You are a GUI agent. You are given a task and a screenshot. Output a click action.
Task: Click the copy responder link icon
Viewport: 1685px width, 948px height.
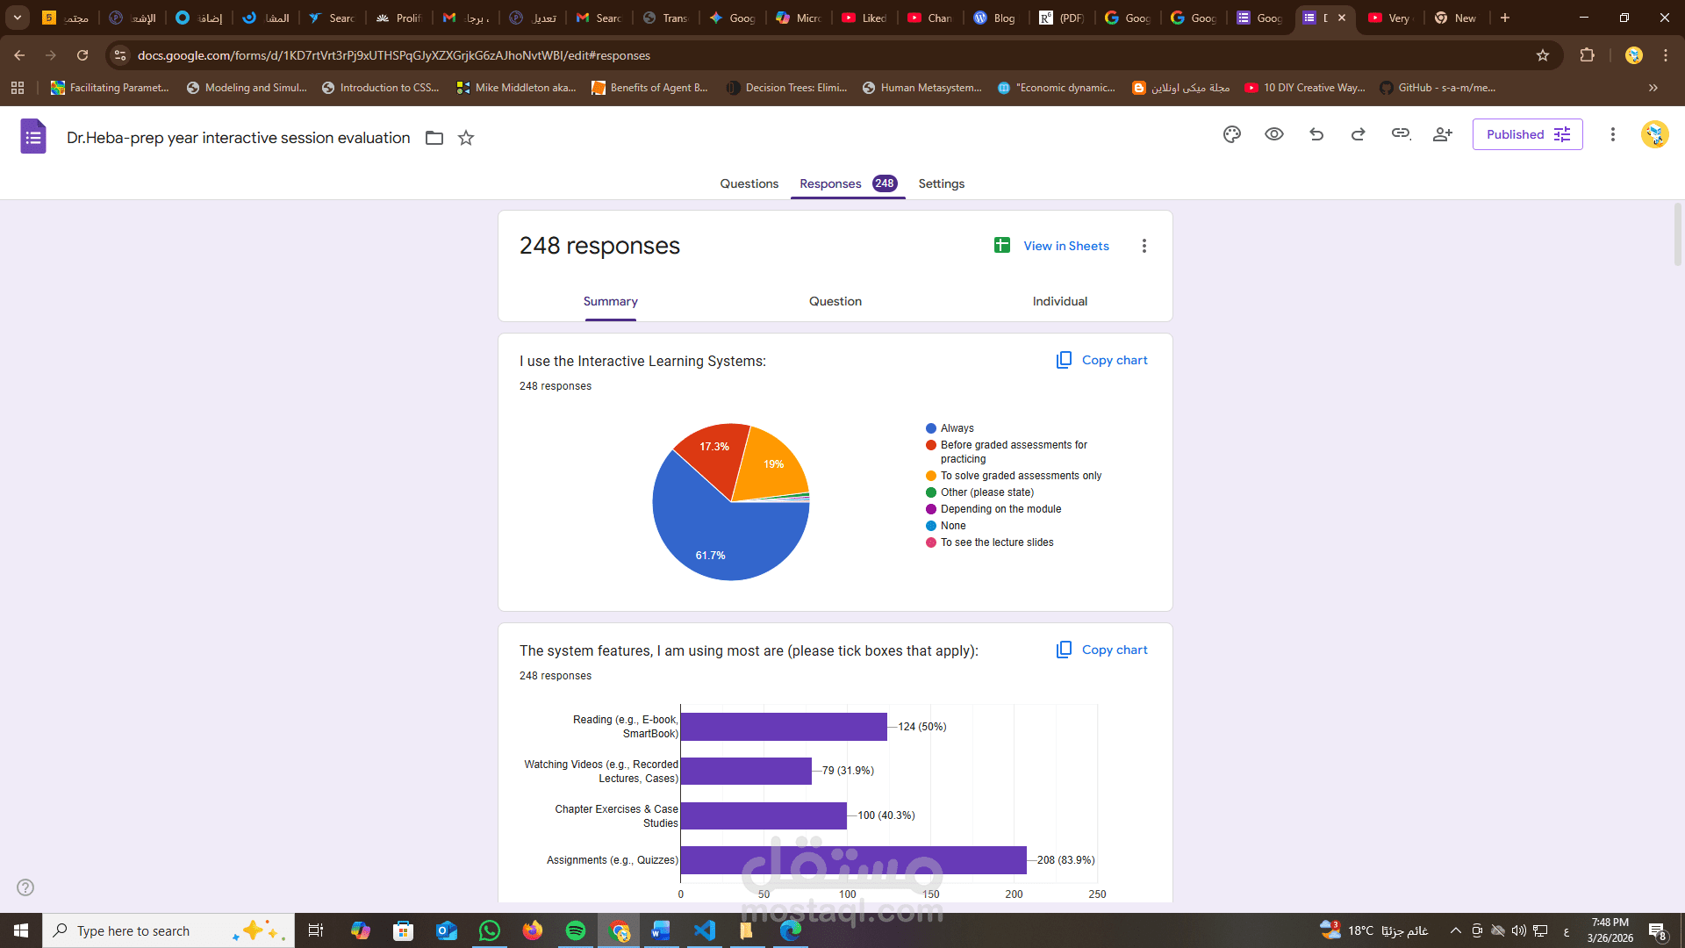click(1401, 134)
